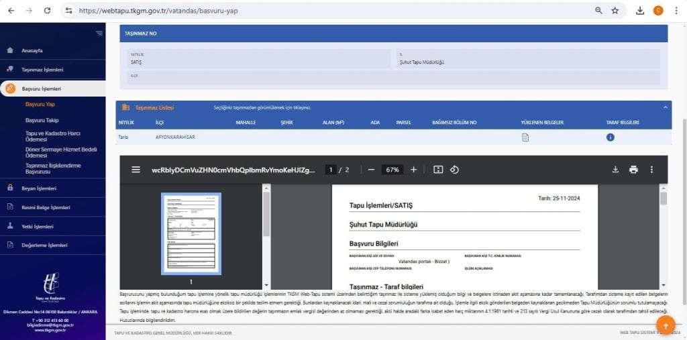Zoom out the PDF with minus
The width and height of the screenshot is (687, 340).
click(x=372, y=170)
